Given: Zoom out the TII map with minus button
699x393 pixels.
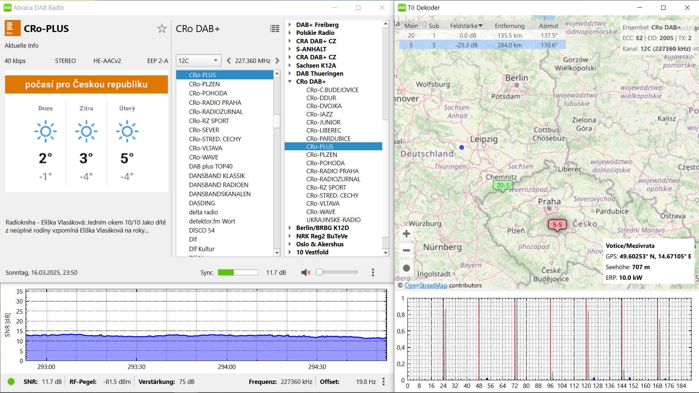Looking at the screenshot, I should [x=407, y=250].
